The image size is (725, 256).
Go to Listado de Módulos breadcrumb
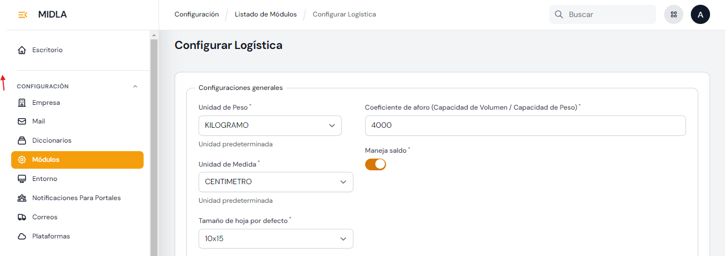click(265, 14)
